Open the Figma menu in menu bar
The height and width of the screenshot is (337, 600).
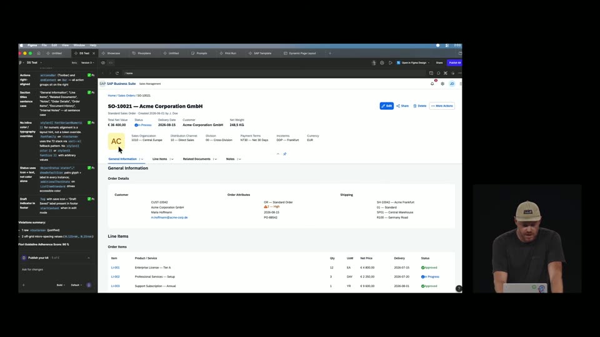[x=32, y=45]
